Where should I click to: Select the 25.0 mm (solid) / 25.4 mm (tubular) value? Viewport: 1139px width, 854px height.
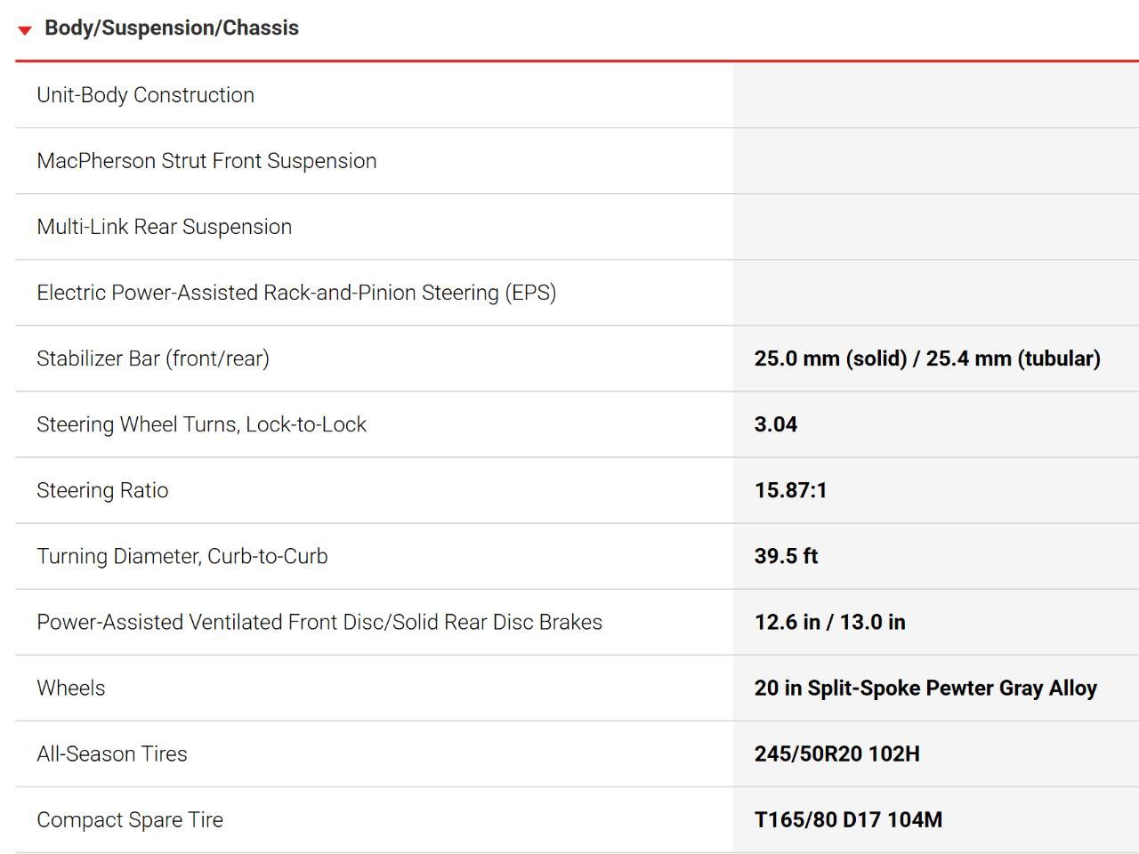coord(927,359)
